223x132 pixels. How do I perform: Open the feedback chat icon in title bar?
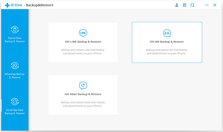pyautogui.click(x=192, y=5)
